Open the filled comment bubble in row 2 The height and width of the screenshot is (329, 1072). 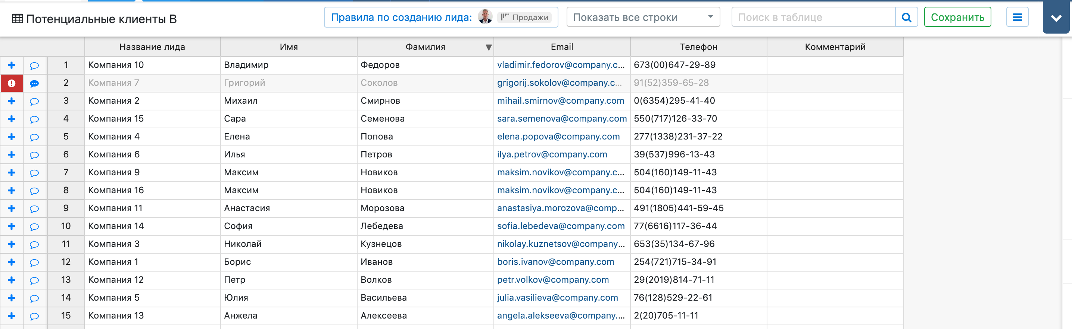pyautogui.click(x=34, y=84)
